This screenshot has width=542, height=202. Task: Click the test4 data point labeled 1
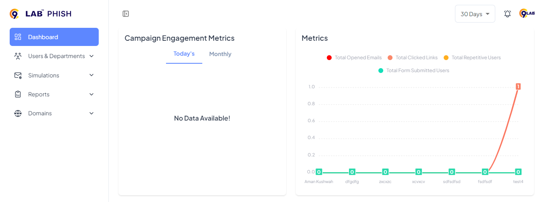518,86
